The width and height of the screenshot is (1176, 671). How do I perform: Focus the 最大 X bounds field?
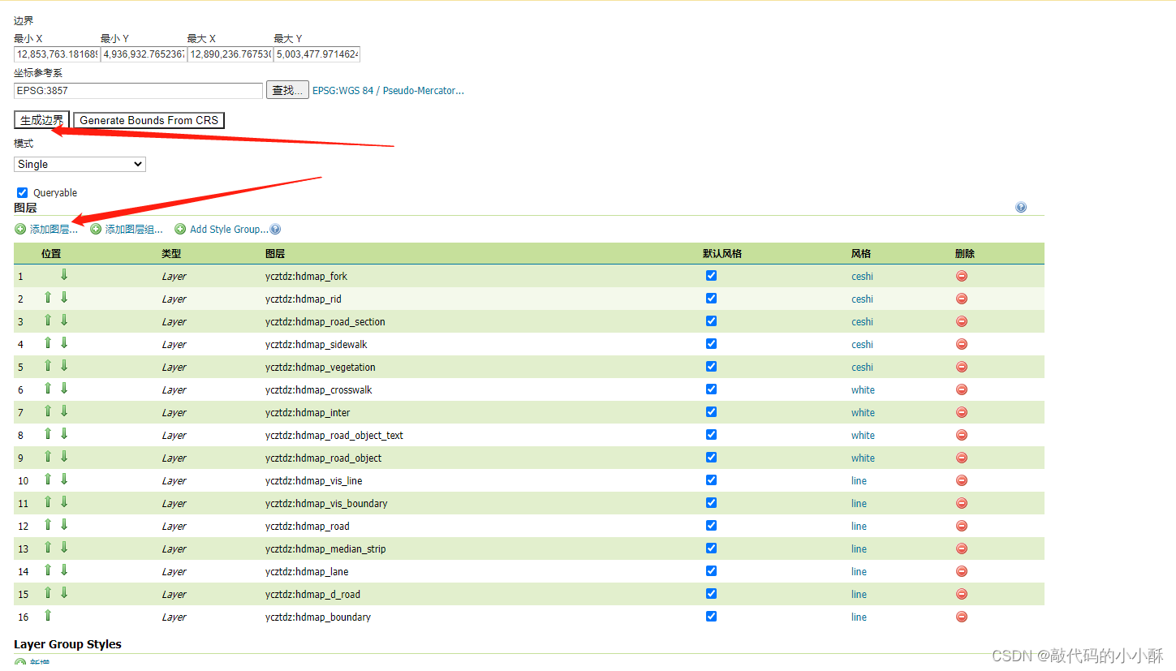(230, 54)
